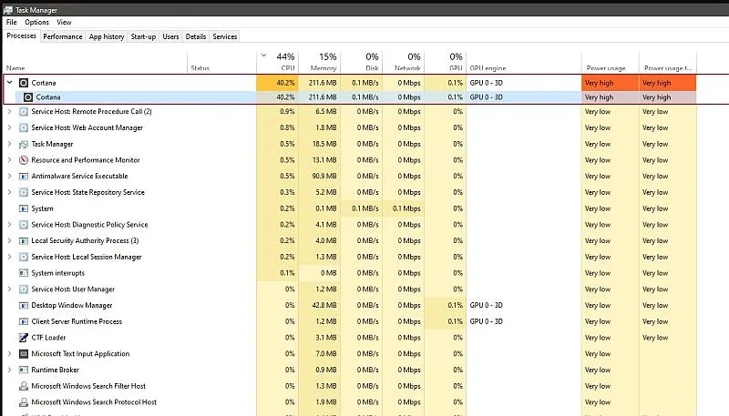Switch to the App history tab
729x416 pixels.
pyautogui.click(x=107, y=36)
